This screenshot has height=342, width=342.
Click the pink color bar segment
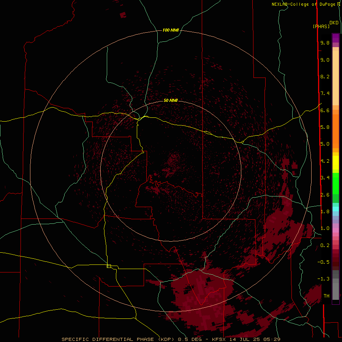click(336, 230)
